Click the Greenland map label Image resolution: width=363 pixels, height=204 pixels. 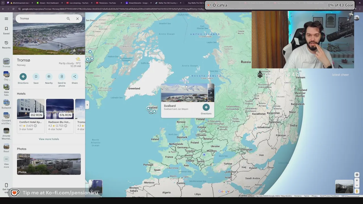tap(134, 88)
